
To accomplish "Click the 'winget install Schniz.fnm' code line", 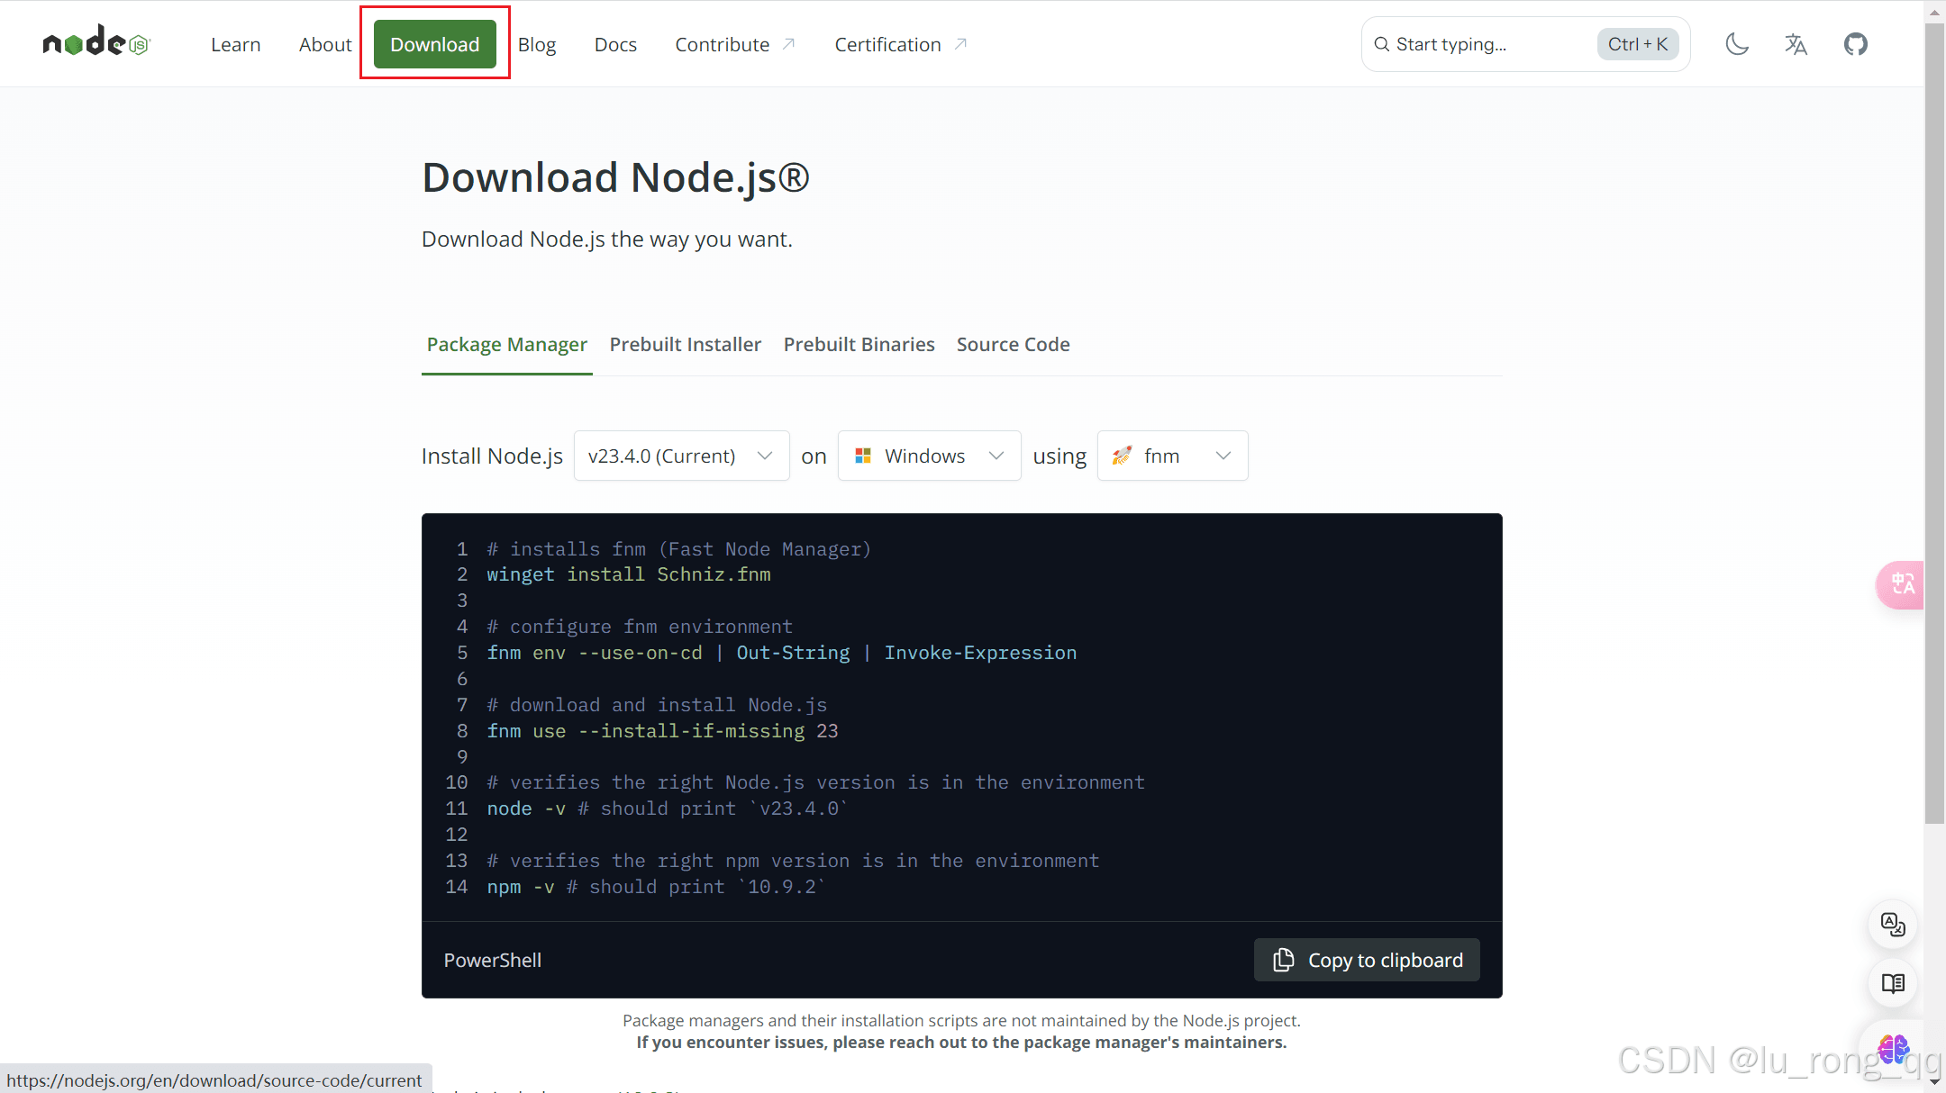I will tap(628, 574).
